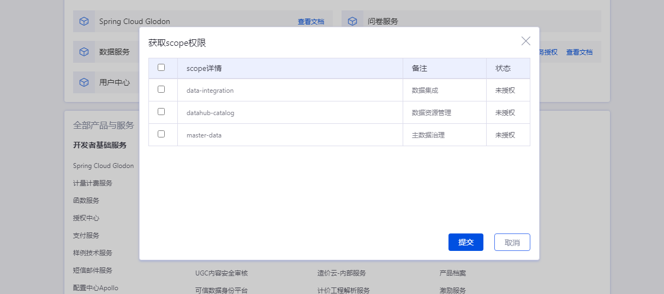664x294 pixels.
Task: Click the 提交 submit button
Action: pos(465,242)
